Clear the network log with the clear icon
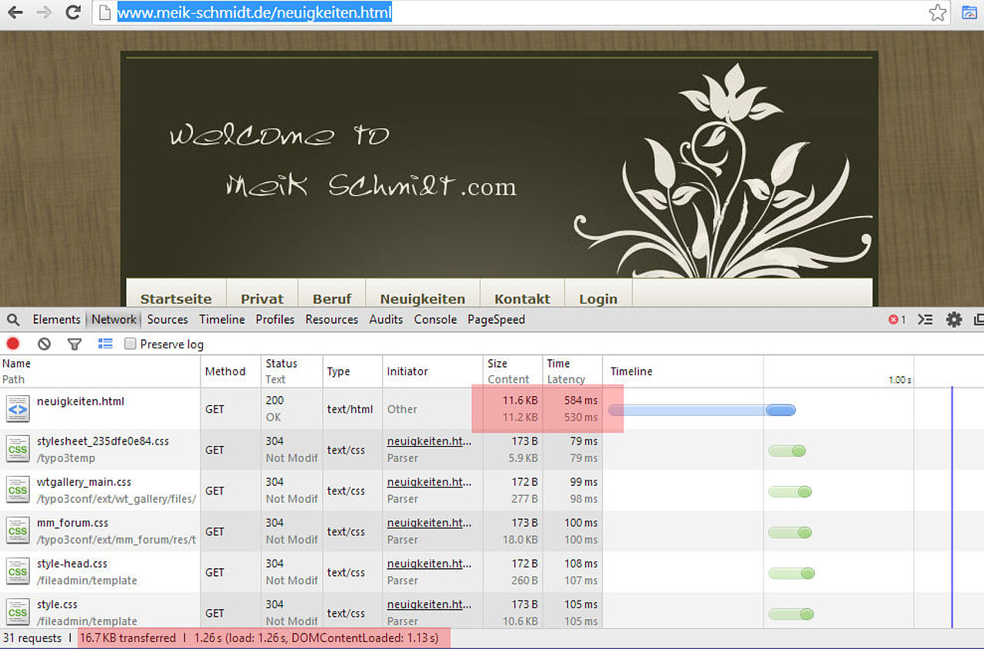The width and height of the screenshot is (984, 649). pos(44,344)
